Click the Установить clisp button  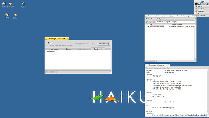pyautogui.click(x=104, y=44)
